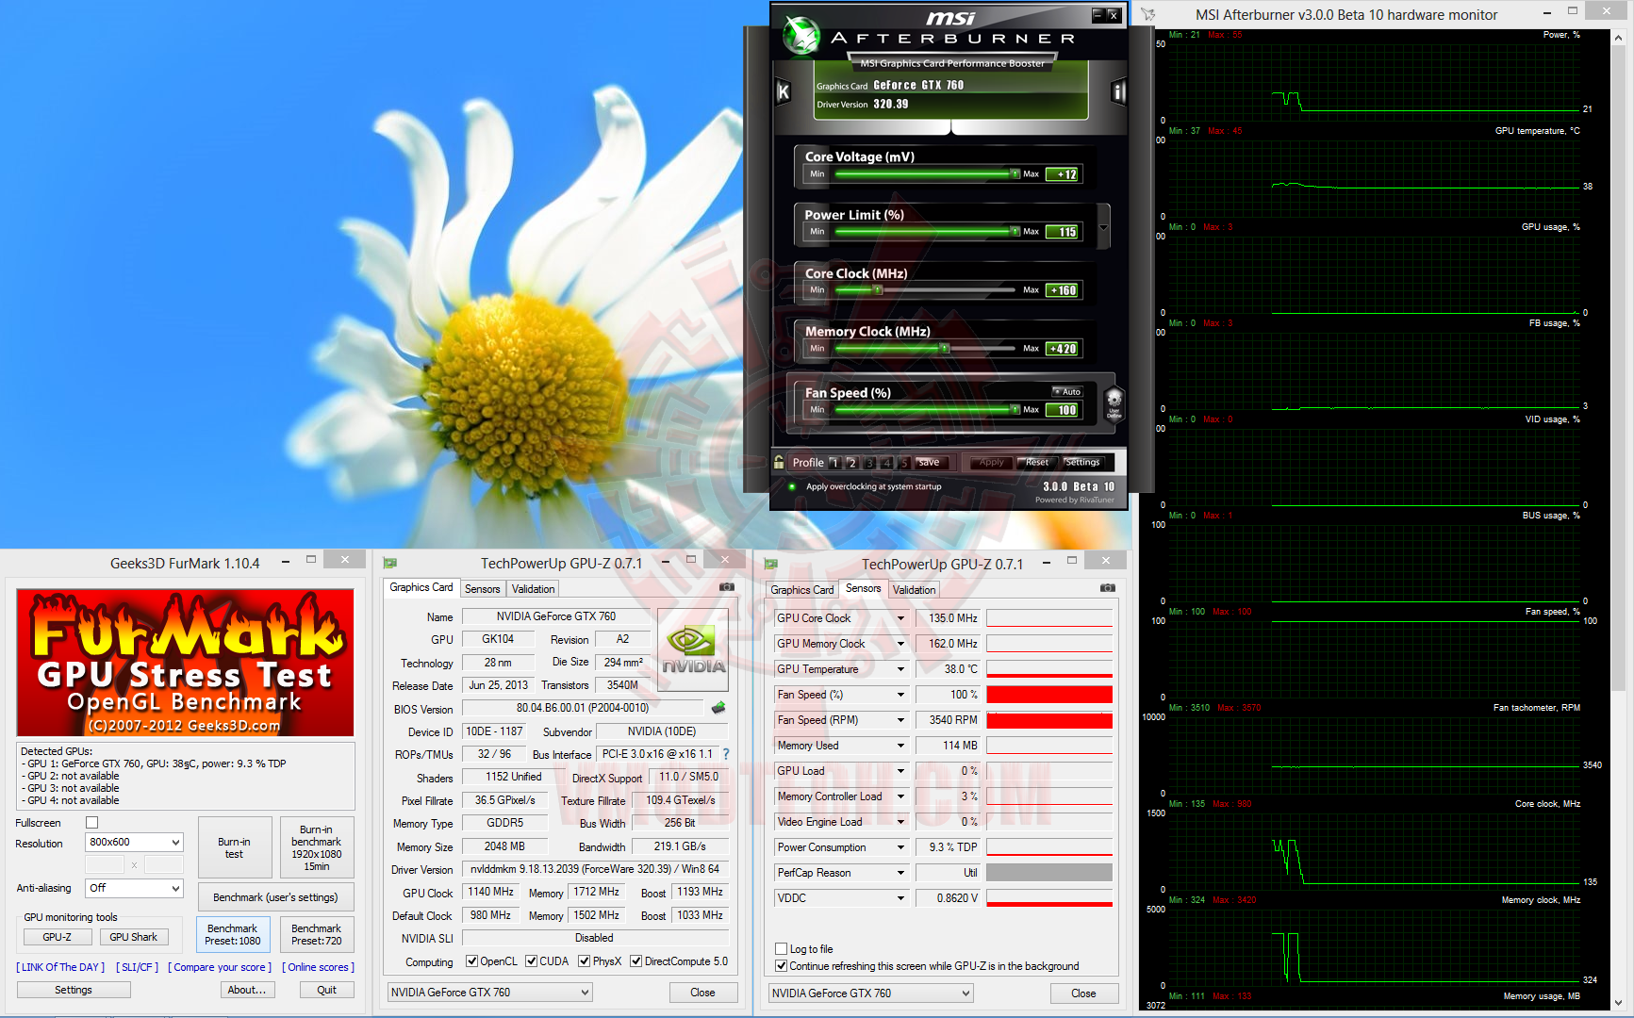This screenshot has width=1634, height=1018.
Task: Minimize the MSI Afterburner skin window
Action: point(1098,15)
